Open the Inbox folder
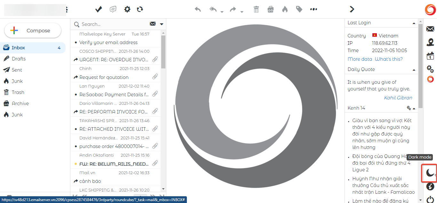Viewport: 437px width, 203px height. [x=33, y=48]
